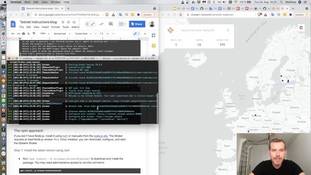Image resolution: width=311 pixels, height=175 pixels.
Task: Follow the nvm link in the document
Action: point(65,136)
